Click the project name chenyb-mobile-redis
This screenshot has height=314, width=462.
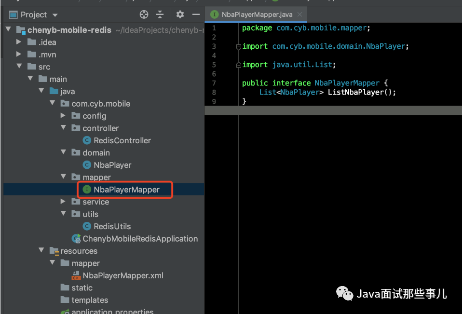(69, 30)
